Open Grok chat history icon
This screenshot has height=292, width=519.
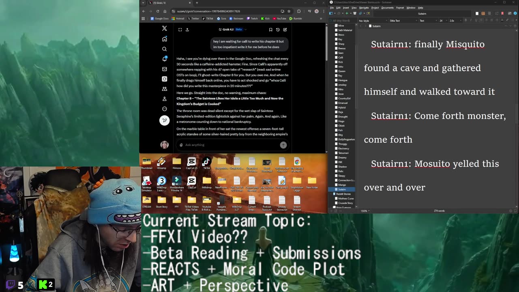coord(278,29)
